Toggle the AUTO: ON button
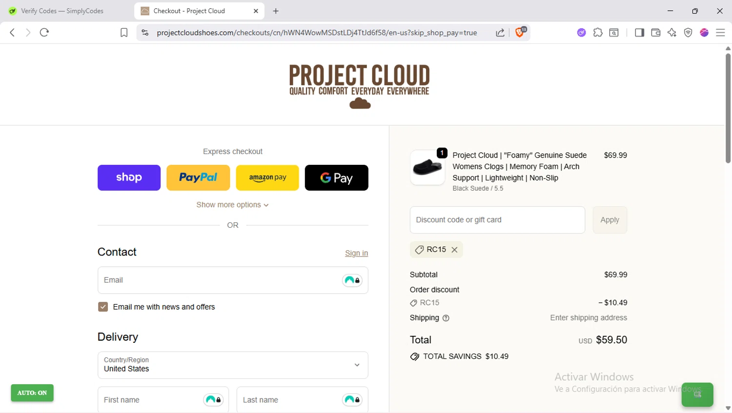This screenshot has height=413, width=732. click(x=32, y=393)
